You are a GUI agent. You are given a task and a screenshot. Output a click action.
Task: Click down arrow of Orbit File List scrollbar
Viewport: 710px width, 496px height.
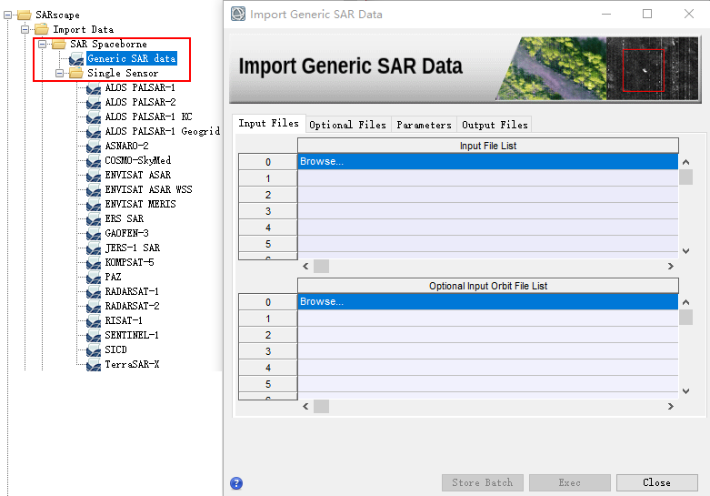[685, 390]
